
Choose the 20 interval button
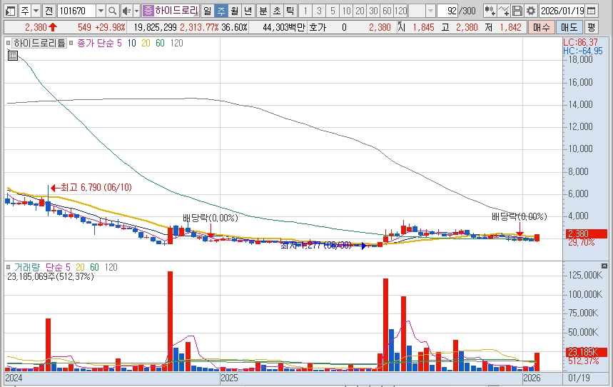point(360,11)
